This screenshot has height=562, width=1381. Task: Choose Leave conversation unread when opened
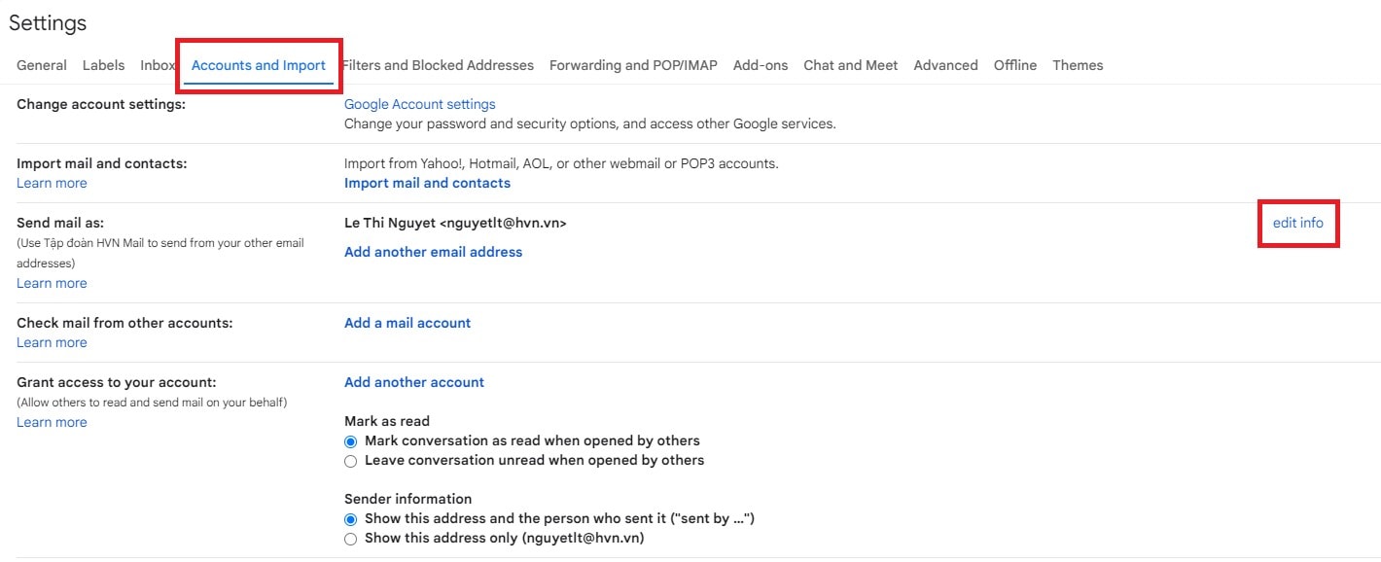[x=351, y=461]
